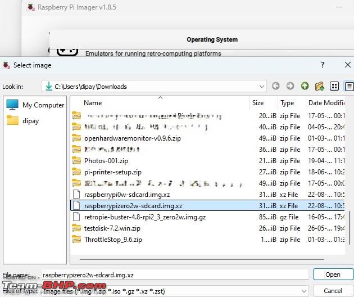Click the My Computer monitor icon

(12, 105)
